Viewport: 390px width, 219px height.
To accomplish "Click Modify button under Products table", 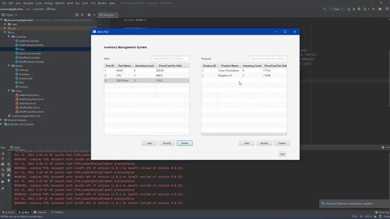I will (264, 144).
